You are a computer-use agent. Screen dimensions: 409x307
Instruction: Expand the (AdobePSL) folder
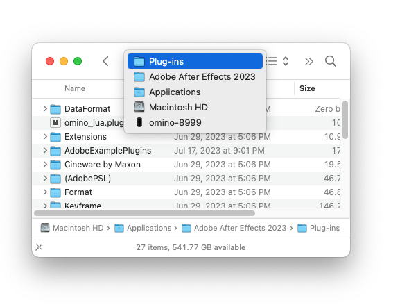click(x=45, y=178)
